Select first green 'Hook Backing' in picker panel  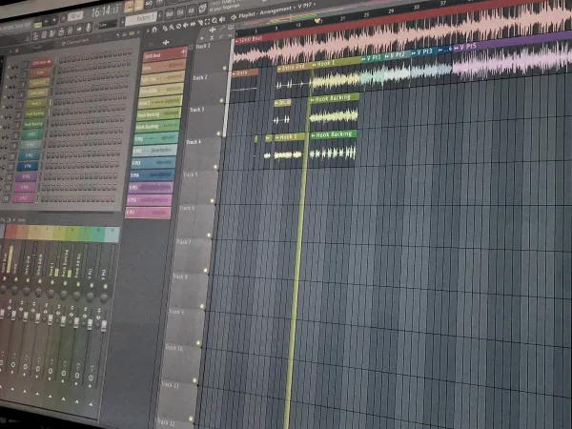click(x=158, y=113)
